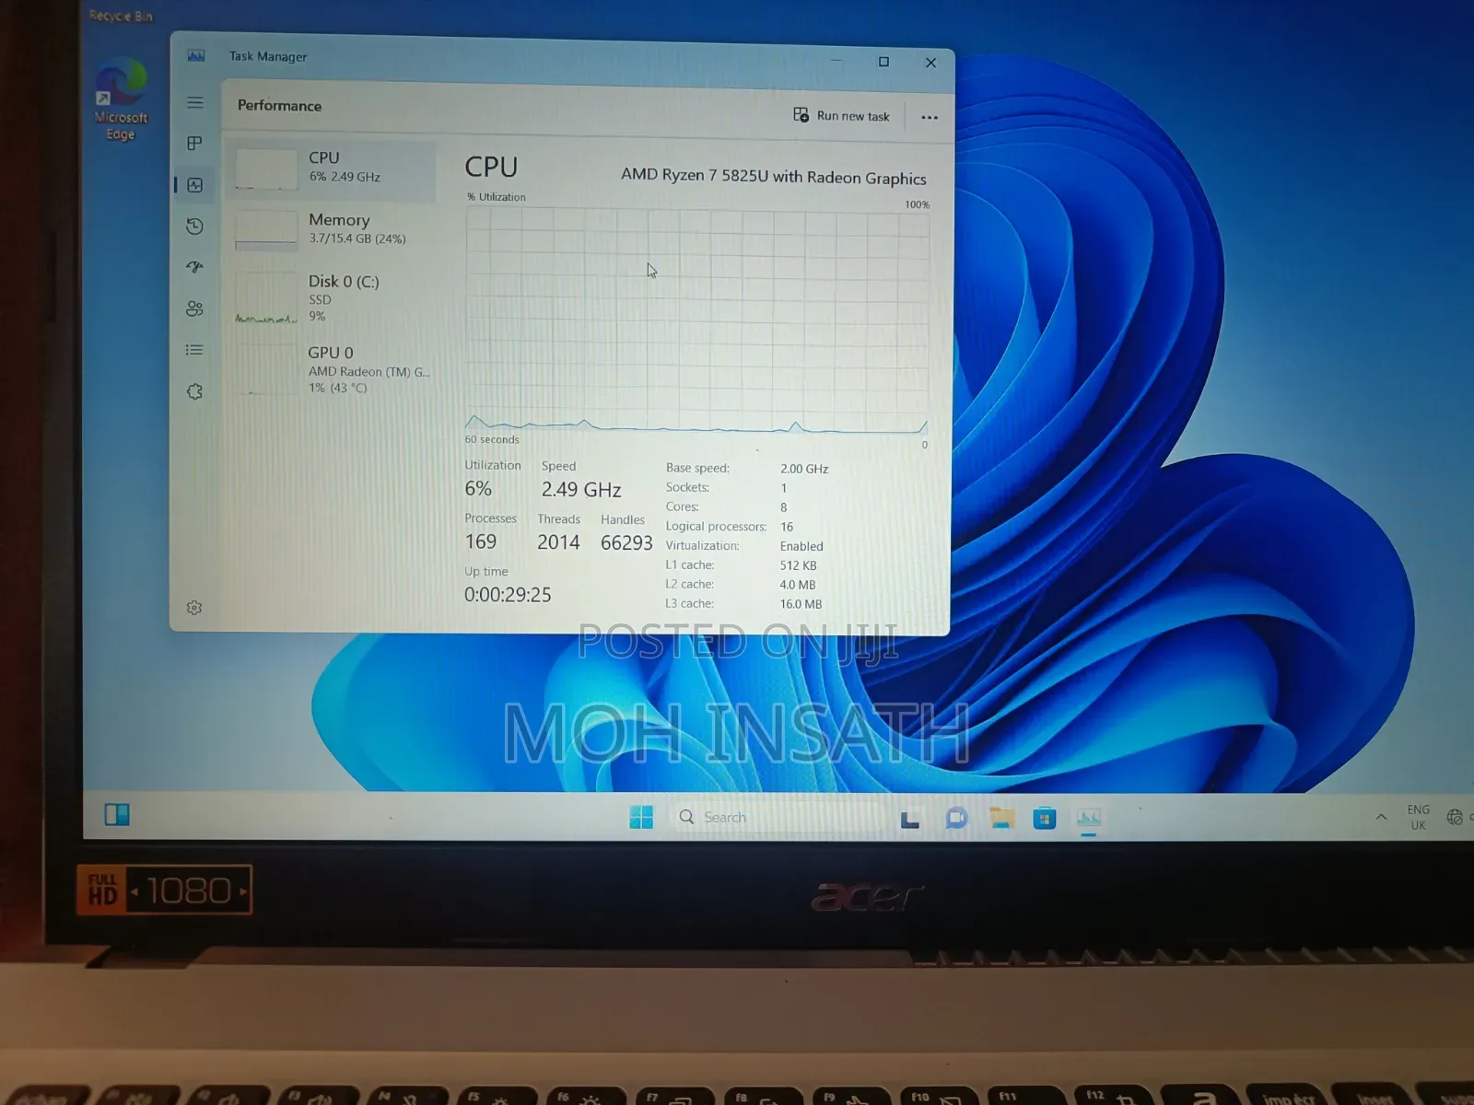Screen dimensions: 1474x1105
Task: Click the up time value 0:00:29:25
Action: coord(508,595)
